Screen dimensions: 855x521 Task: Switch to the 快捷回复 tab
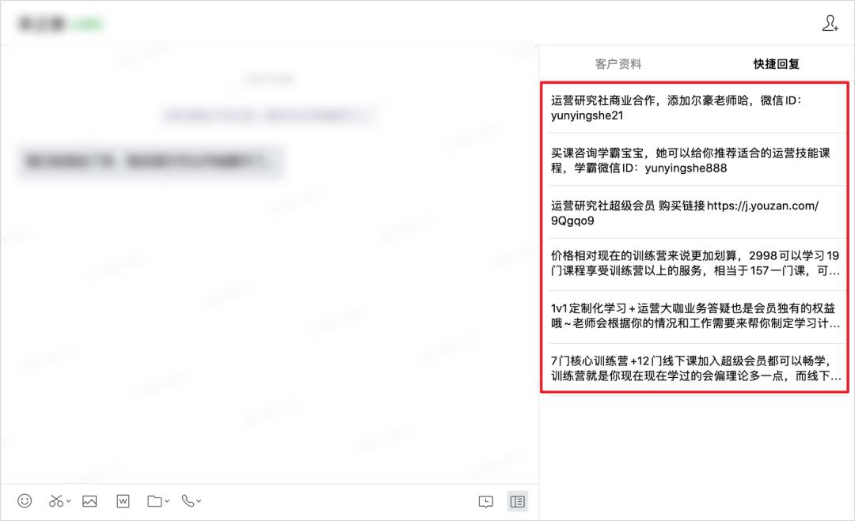tap(777, 64)
